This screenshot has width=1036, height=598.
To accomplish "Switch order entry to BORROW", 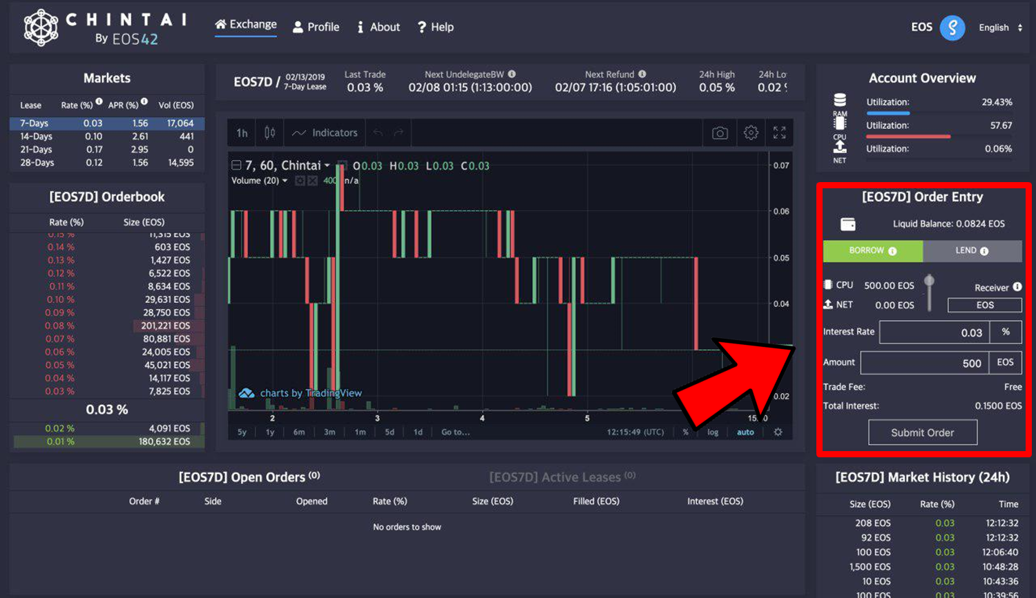I will tap(873, 251).
